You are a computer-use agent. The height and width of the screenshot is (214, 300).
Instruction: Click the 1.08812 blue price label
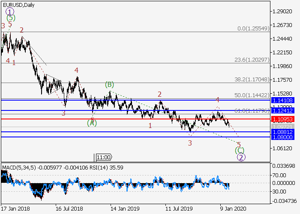coord(282,132)
